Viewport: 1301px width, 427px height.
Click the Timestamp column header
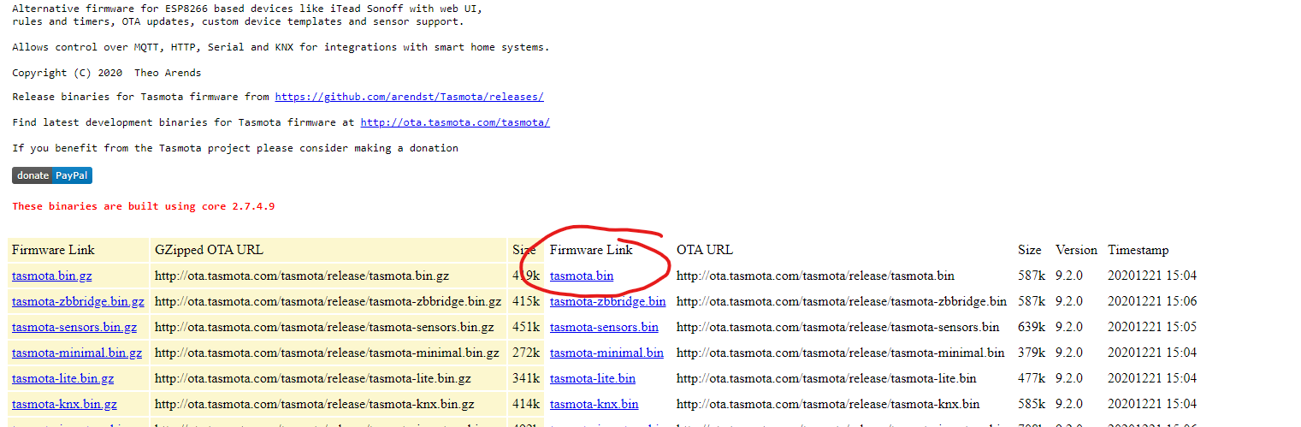1138,250
